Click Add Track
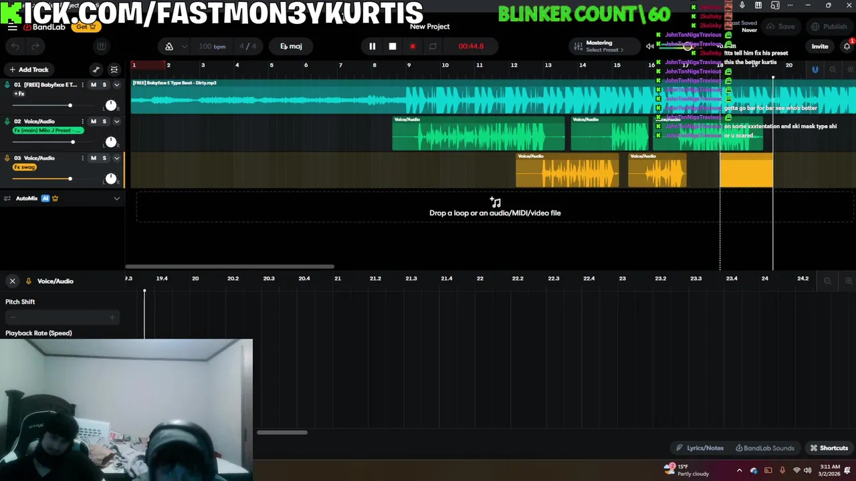 28,69
